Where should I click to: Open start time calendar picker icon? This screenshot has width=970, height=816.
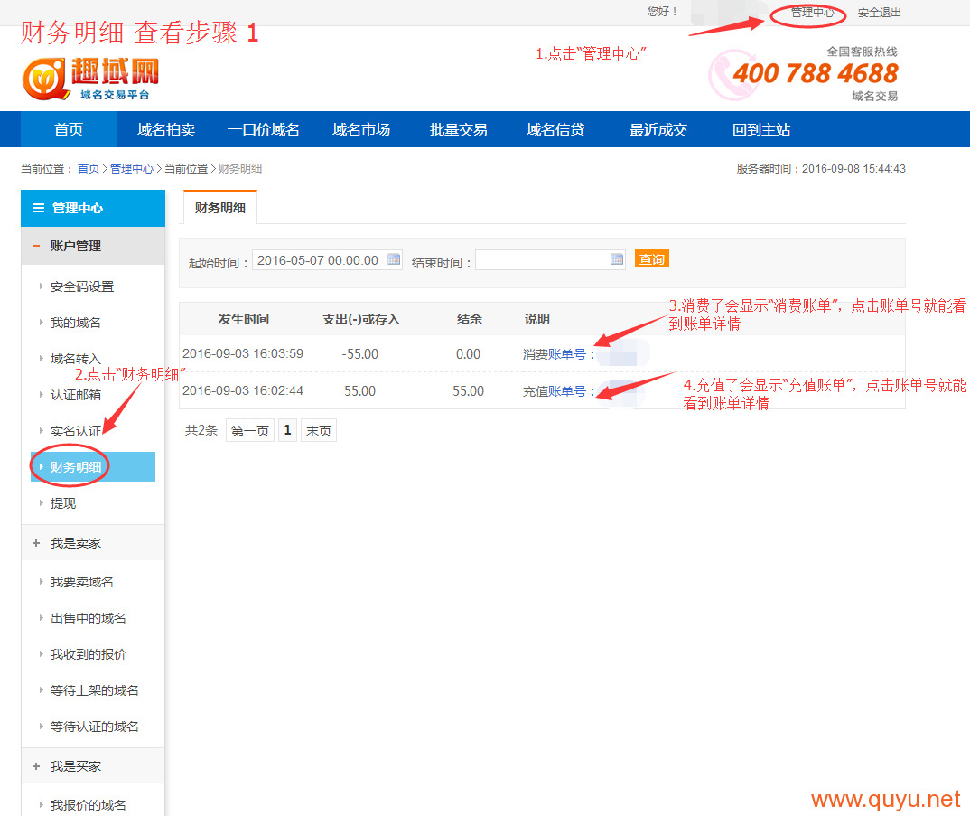[394, 259]
